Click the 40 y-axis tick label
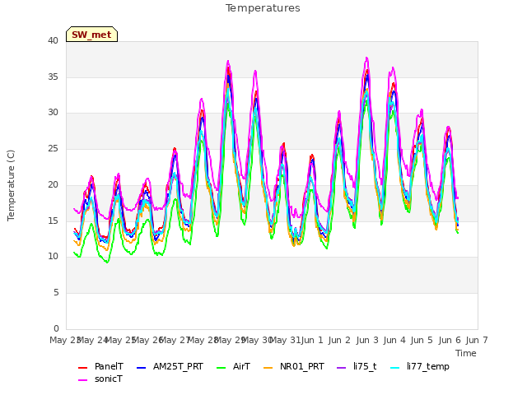 click(53, 40)
